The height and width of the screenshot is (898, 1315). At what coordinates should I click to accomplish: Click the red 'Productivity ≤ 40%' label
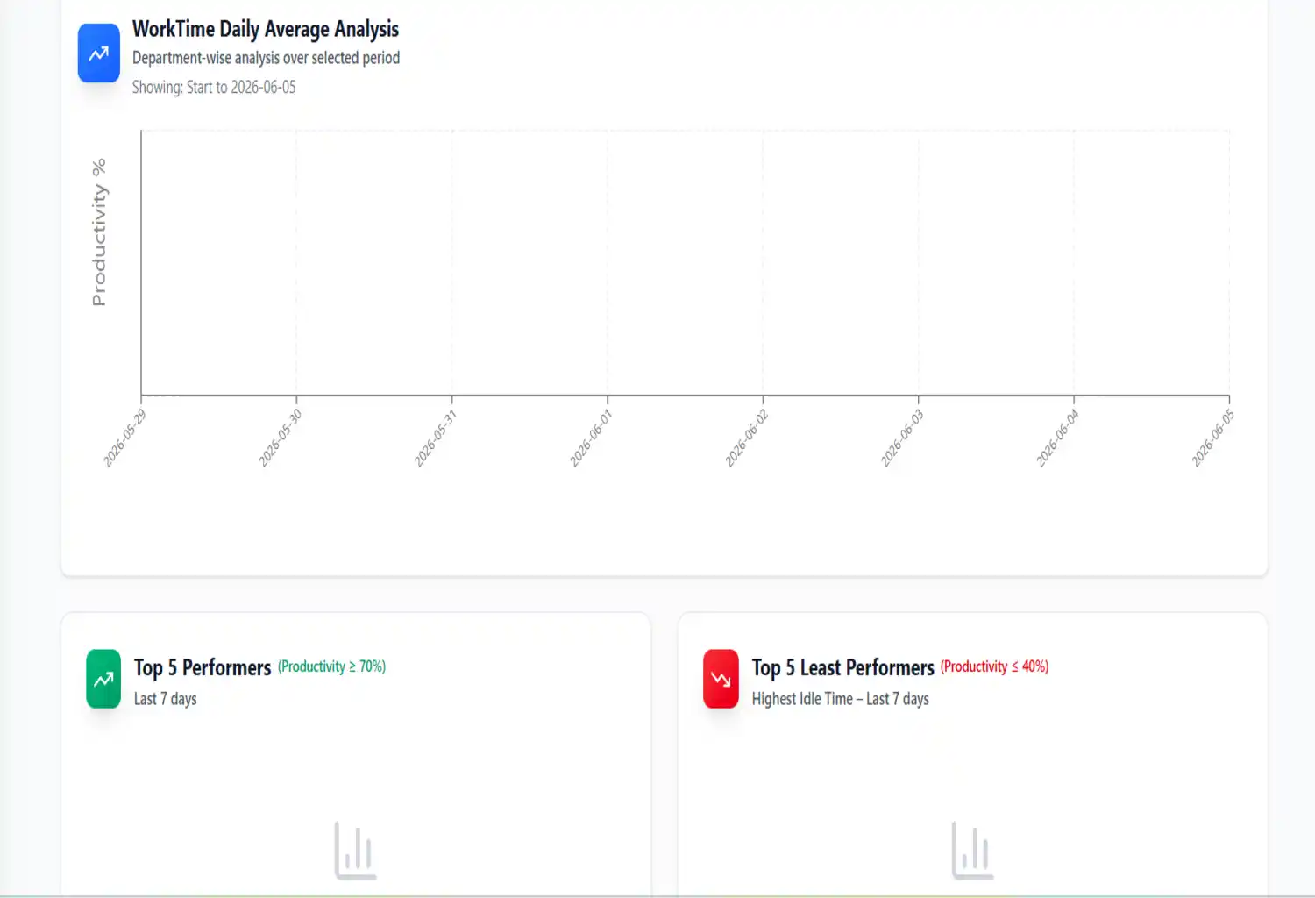994,666
